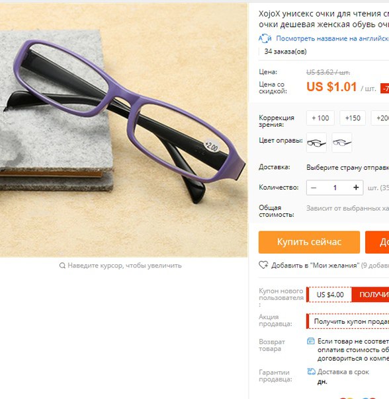Click the translate icon beside the English title link
The height and width of the screenshot is (399, 389).
click(x=265, y=38)
